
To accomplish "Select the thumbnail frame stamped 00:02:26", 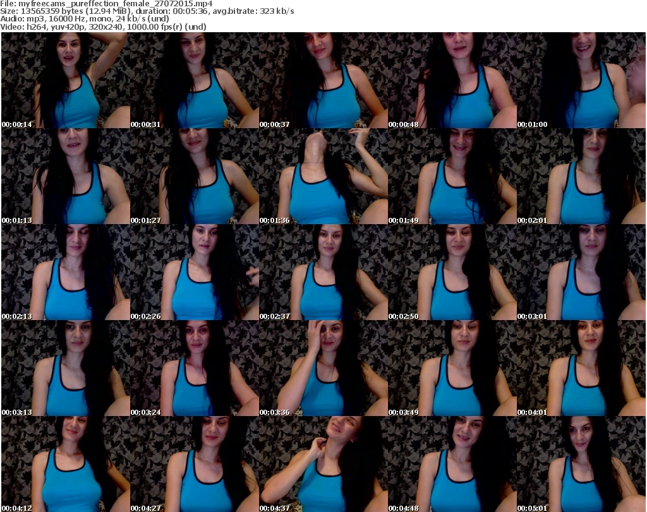I will [195, 273].
